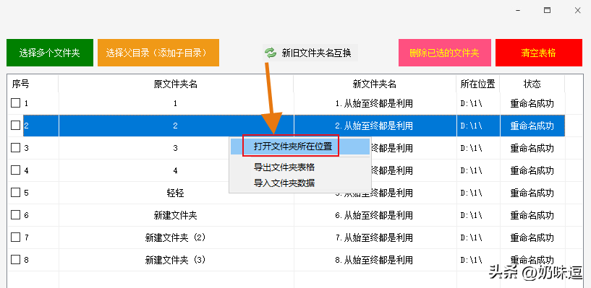Click new name 7.从始至终都是利用
Viewport: 591px width, 288px height.
pos(374,237)
